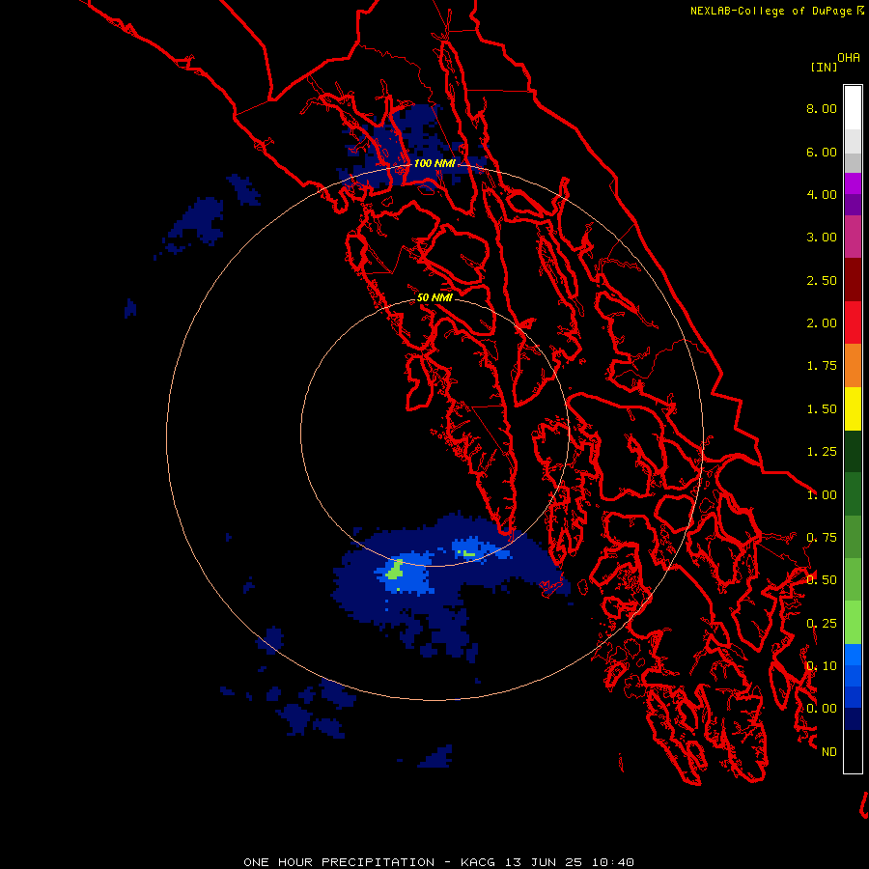Click the [IN] units label

(x=824, y=67)
